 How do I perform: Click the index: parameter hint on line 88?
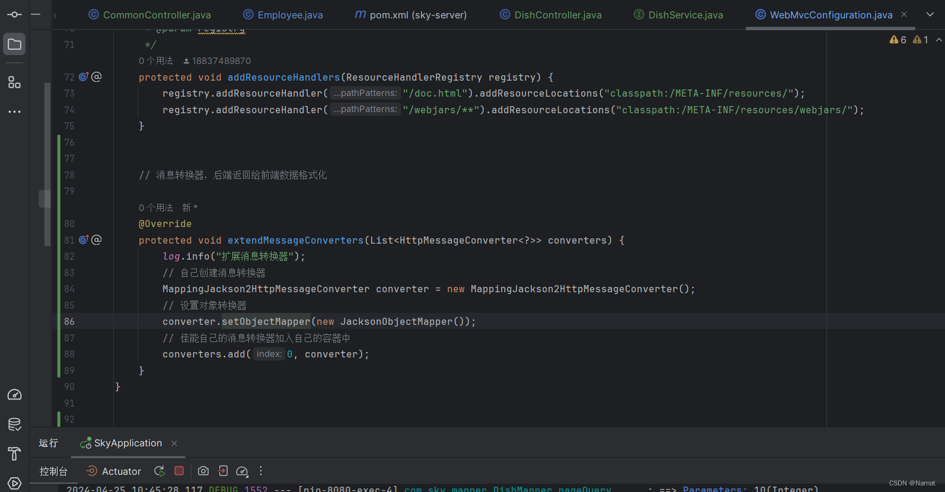[269, 354]
